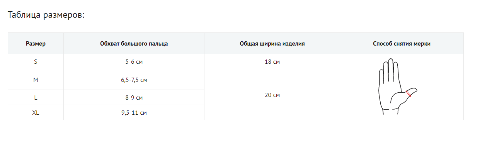Click the fingers of the hand drawing
Image resolution: width=480 pixels, height=146 pixels.
pos(389,70)
